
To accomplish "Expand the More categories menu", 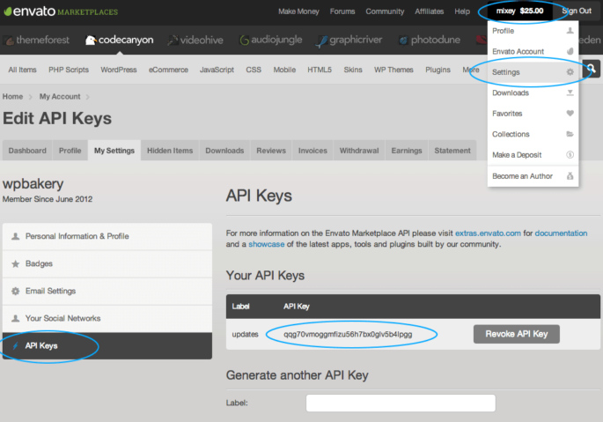I will 471,70.
